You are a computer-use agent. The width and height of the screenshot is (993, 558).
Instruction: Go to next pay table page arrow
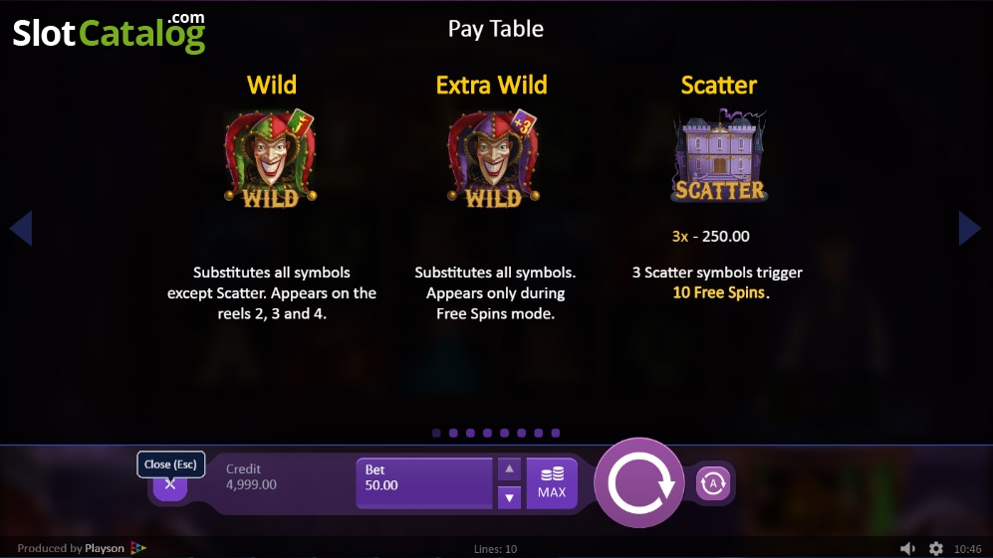tap(969, 228)
